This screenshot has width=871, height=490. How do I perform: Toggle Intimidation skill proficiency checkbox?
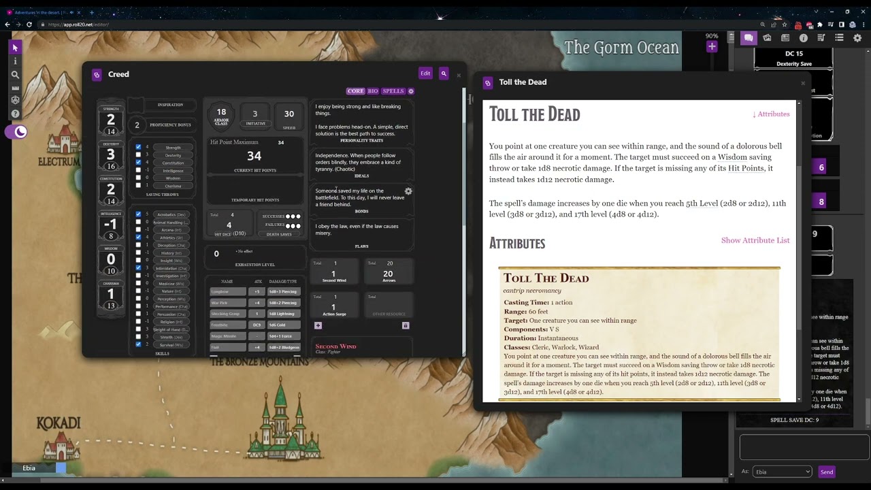[x=139, y=267]
